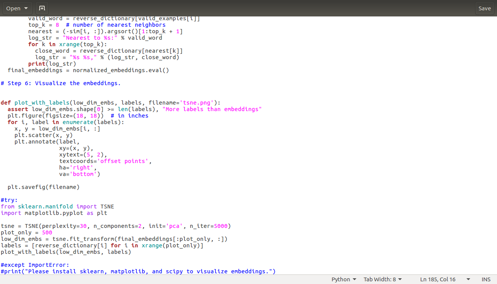Click the 'valid_word = reverse_dictionary' line
The width and height of the screenshot is (497, 284).
point(114,19)
